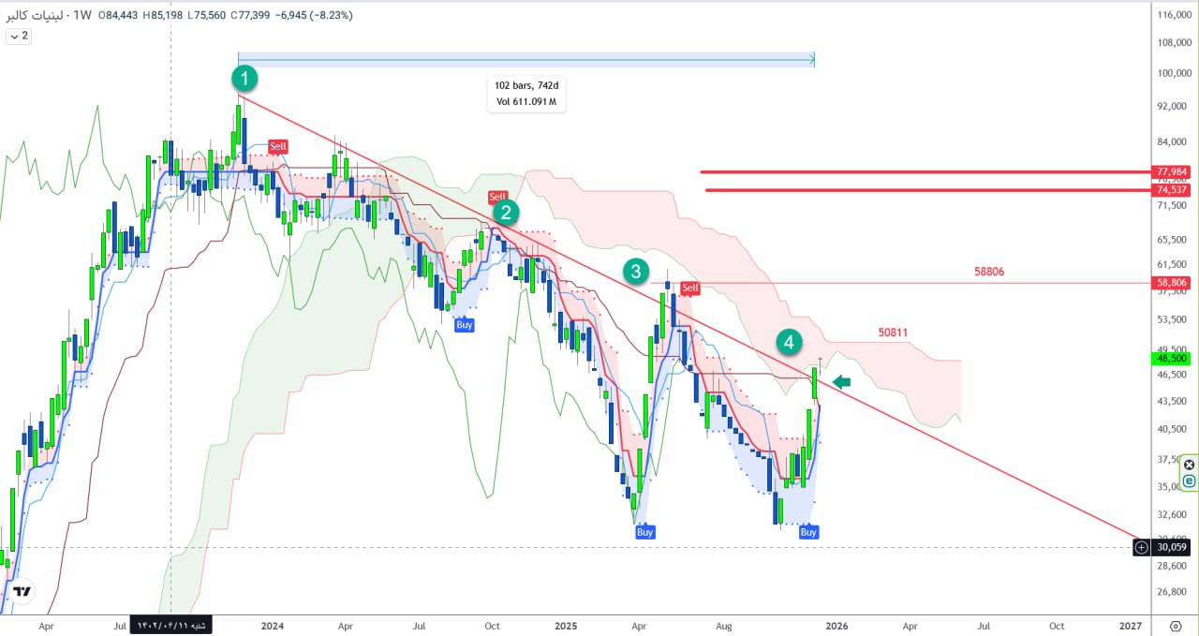Click the green circle numbered 4
Image resolution: width=1199 pixels, height=636 pixels.
pyautogui.click(x=789, y=342)
